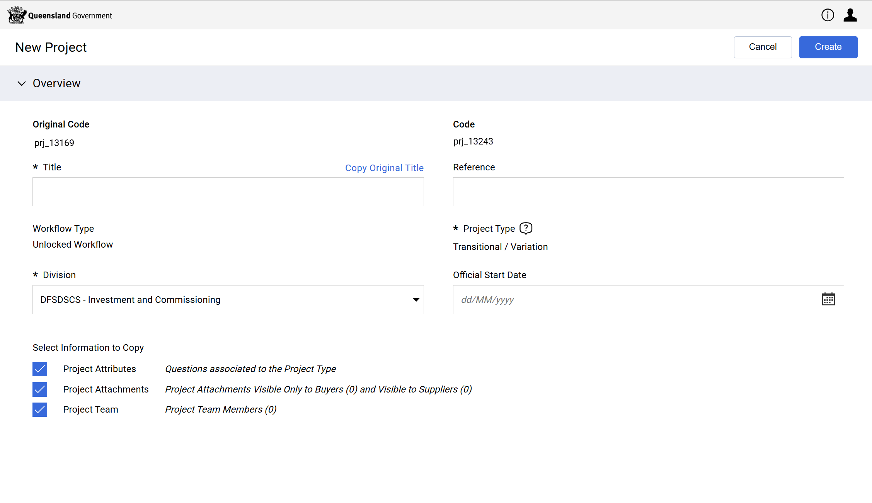The height and width of the screenshot is (503, 872).
Task: Focus the Title text field
Action: 228,192
